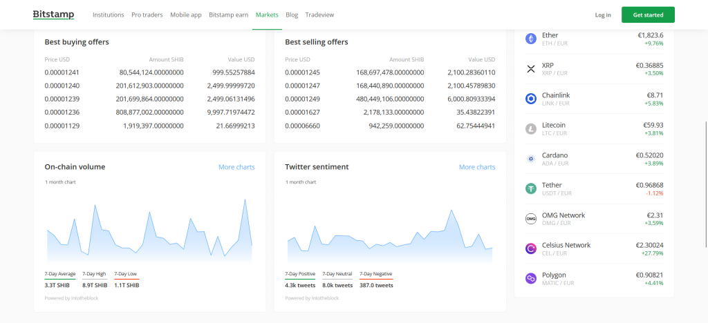
Task: Open the Polygon MATIC / EUR market
Action: pyautogui.click(x=594, y=278)
